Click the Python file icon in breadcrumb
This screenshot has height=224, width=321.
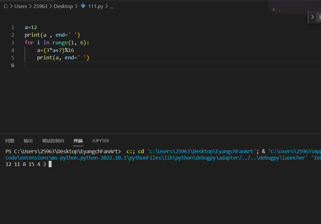tap(83, 6)
